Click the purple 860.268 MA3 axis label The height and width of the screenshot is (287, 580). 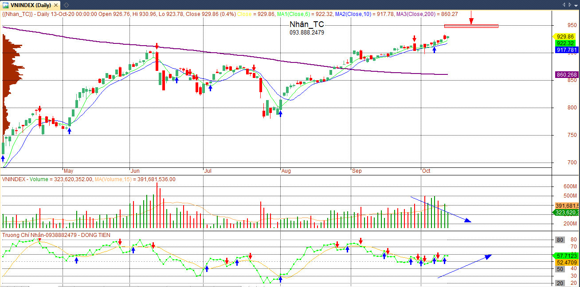click(x=566, y=75)
